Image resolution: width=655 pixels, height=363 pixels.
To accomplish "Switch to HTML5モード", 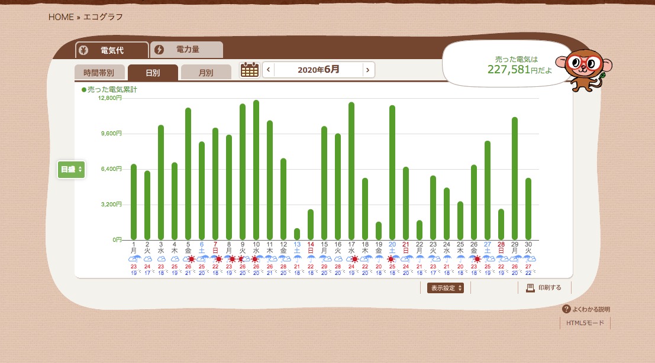I will click(585, 323).
